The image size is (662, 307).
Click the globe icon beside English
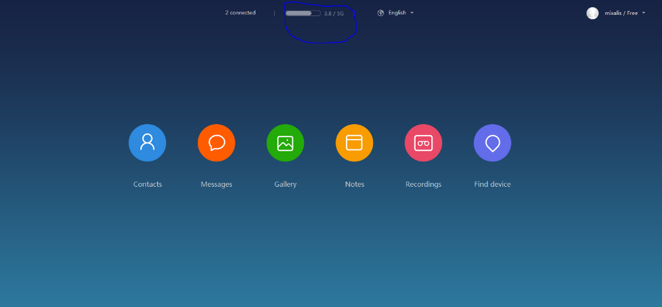[x=381, y=13]
